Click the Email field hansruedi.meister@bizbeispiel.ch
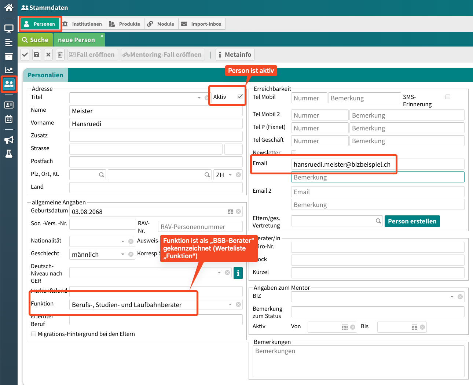Viewport: 473px width, 385px height. click(378, 164)
